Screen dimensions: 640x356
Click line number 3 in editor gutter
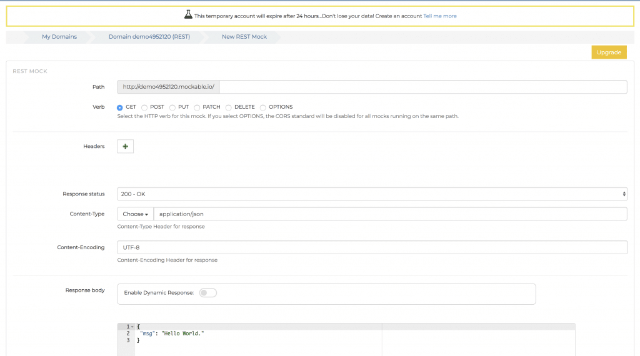127,340
